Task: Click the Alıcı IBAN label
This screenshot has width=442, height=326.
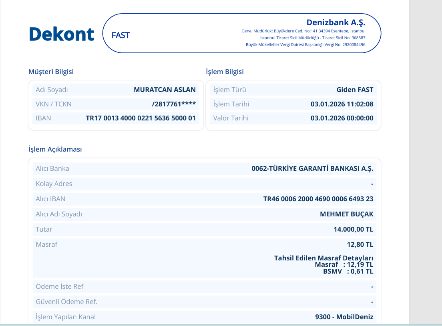Action: click(x=50, y=199)
